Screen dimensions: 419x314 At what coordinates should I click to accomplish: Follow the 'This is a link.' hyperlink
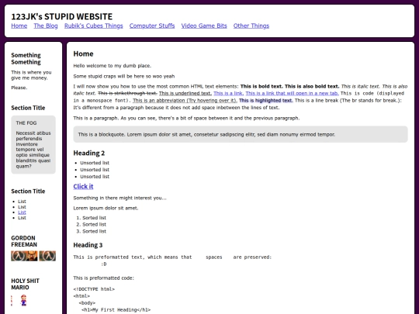point(228,93)
